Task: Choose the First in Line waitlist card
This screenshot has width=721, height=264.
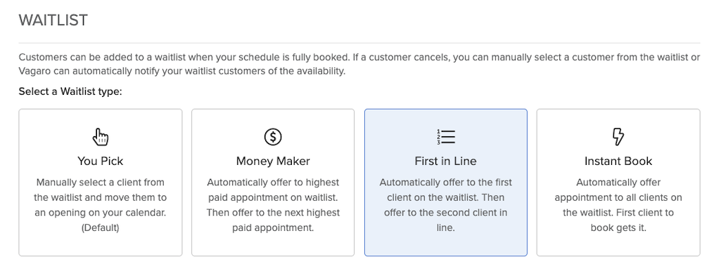Action: click(445, 183)
